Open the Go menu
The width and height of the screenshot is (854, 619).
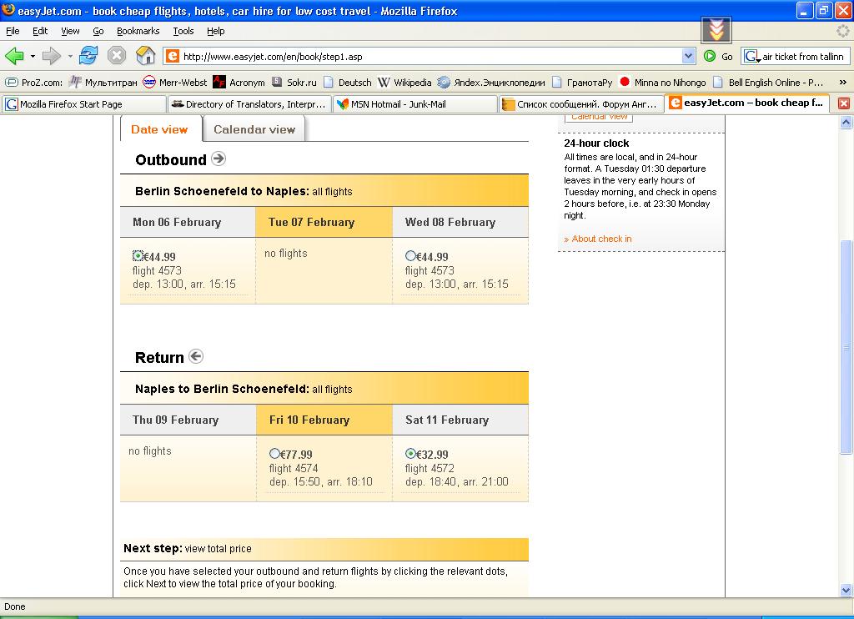tap(98, 31)
